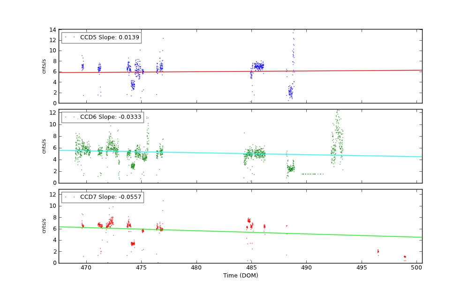Click the flat green dotted points near day 490.5
Screen dimensions: 469x292
(312, 174)
